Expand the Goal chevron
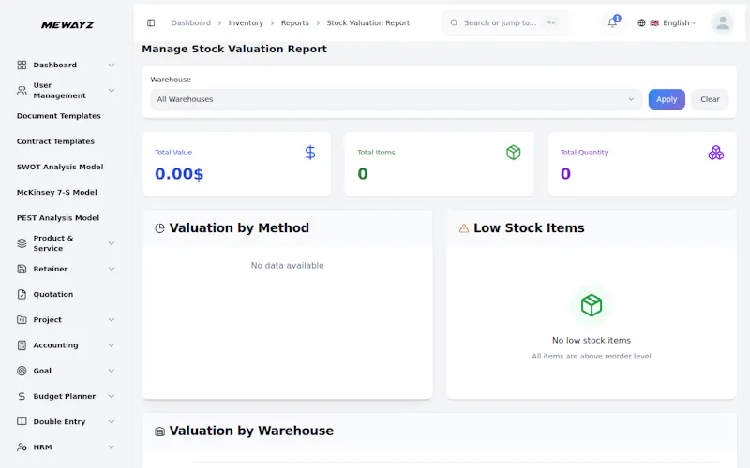 (x=111, y=371)
